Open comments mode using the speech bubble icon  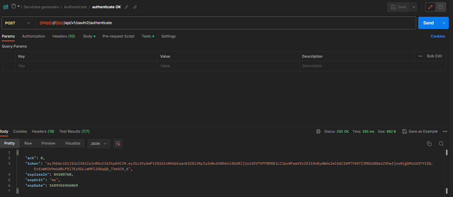(441, 7)
